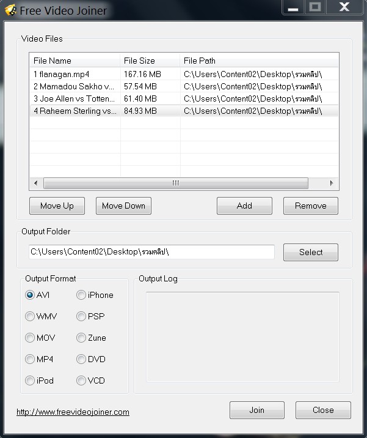The height and width of the screenshot is (438, 367).
Task: Remove the selected video file
Action: tap(311, 206)
